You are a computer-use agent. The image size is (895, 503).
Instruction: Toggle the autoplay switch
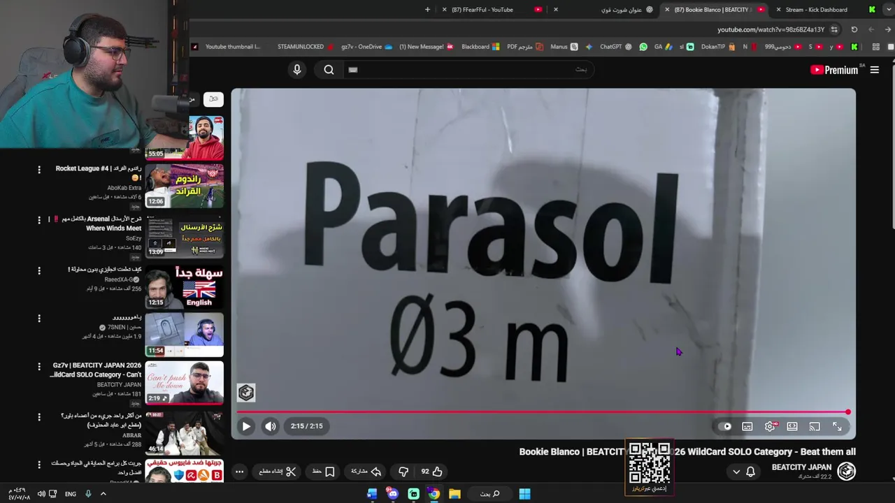(x=725, y=426)
